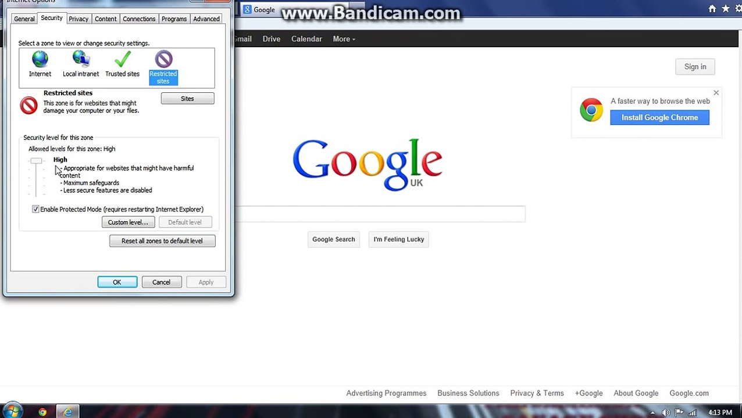Open the network signal tray icon
The width and height of the screenshot is (742, 418).
click(692, 413)
